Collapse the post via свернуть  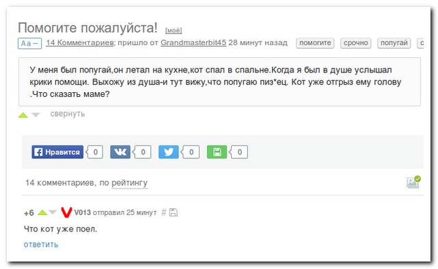point(68,114)
